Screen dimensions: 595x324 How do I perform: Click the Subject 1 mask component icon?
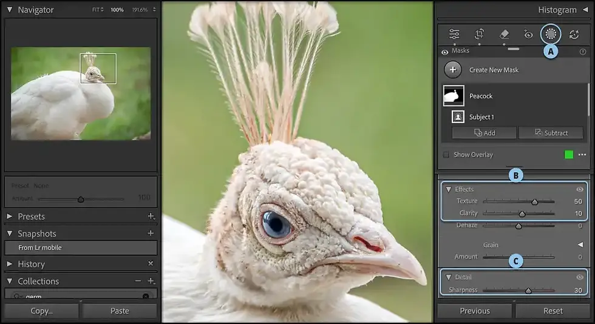point(458,116)
